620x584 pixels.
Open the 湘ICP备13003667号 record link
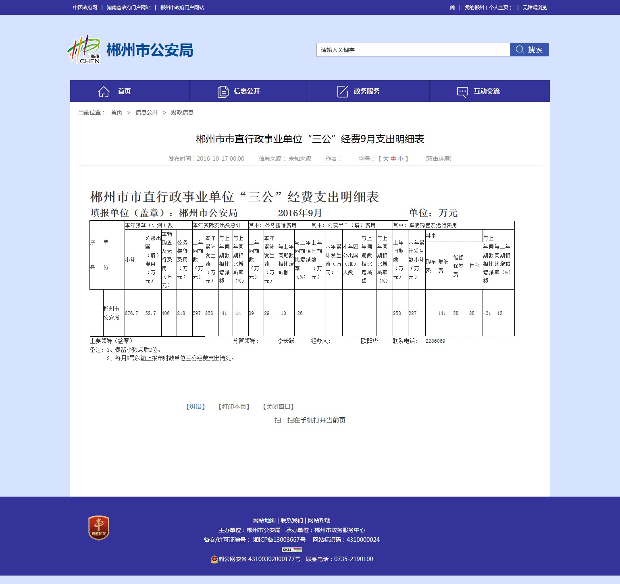(279, 540)
